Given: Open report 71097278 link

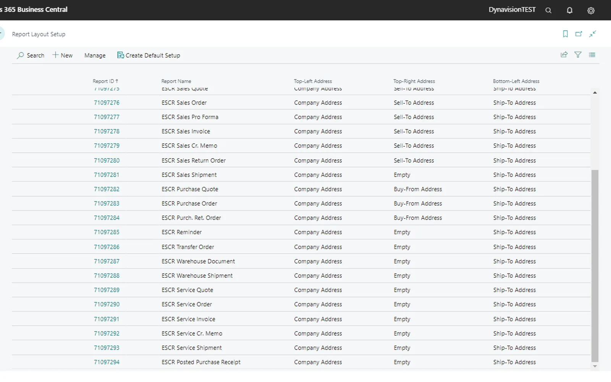Looking at the screenshot, I should click(x=107, y=131).
